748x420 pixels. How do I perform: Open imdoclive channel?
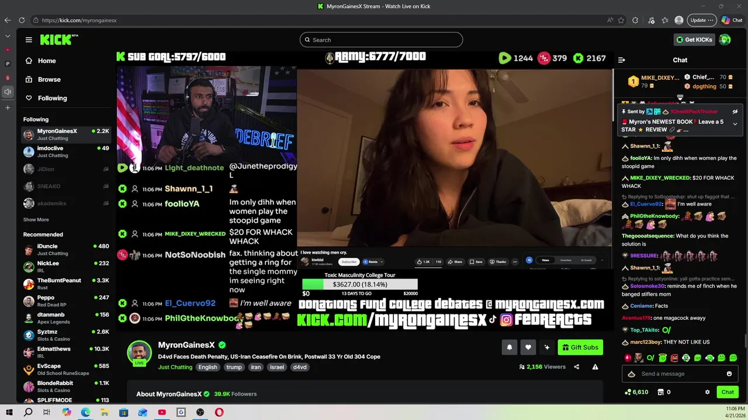[66, 152]
